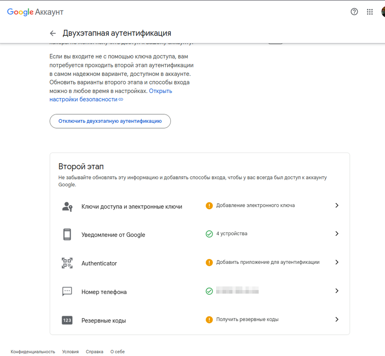
Task: Open the Google apps grid
Action: (370, 12)
